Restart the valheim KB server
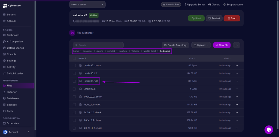 tap(214, 18)
